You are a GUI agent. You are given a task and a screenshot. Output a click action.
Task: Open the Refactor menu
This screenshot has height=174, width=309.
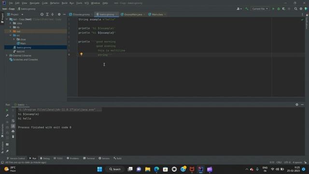(x=55, y=3)
